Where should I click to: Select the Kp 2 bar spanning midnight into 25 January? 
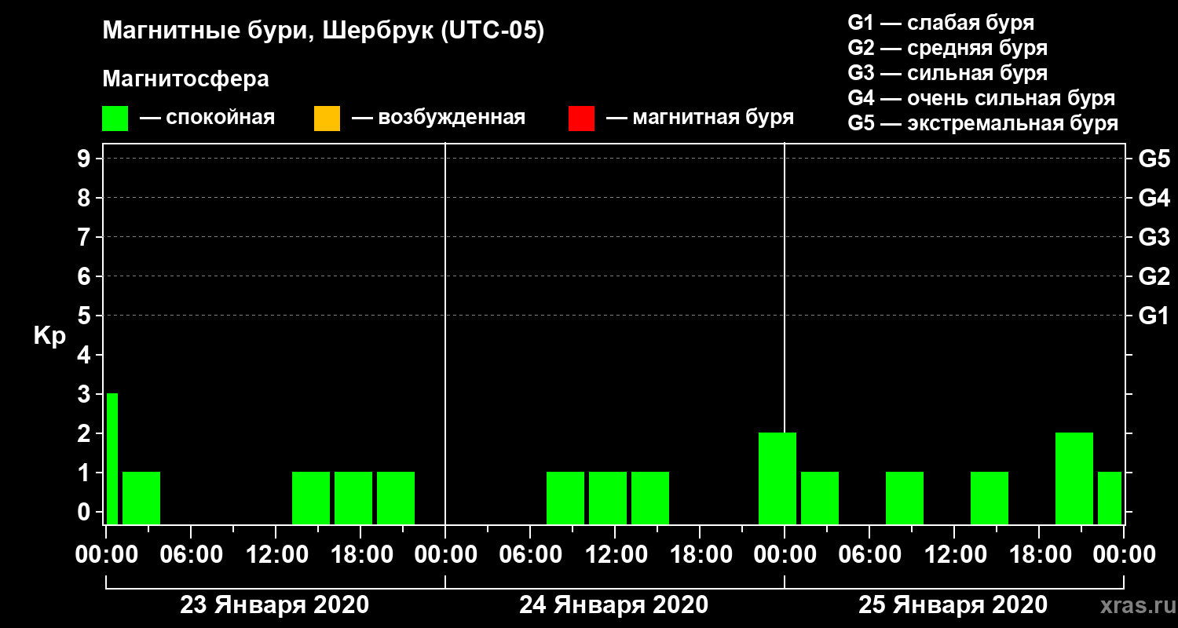(777, 478)
